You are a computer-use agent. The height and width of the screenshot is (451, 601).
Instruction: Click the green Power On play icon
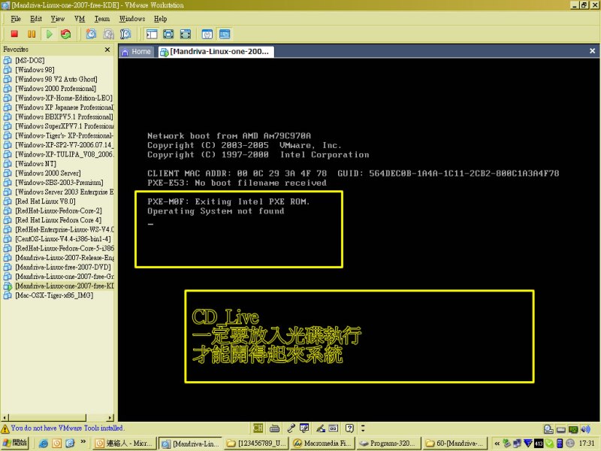(x=49, y=34)
